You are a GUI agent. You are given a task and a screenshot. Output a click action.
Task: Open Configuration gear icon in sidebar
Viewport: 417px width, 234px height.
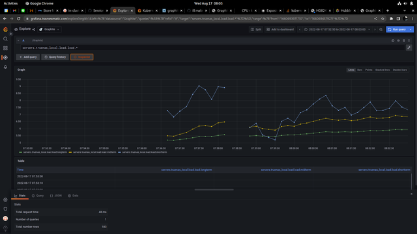(x=5, y=200)
